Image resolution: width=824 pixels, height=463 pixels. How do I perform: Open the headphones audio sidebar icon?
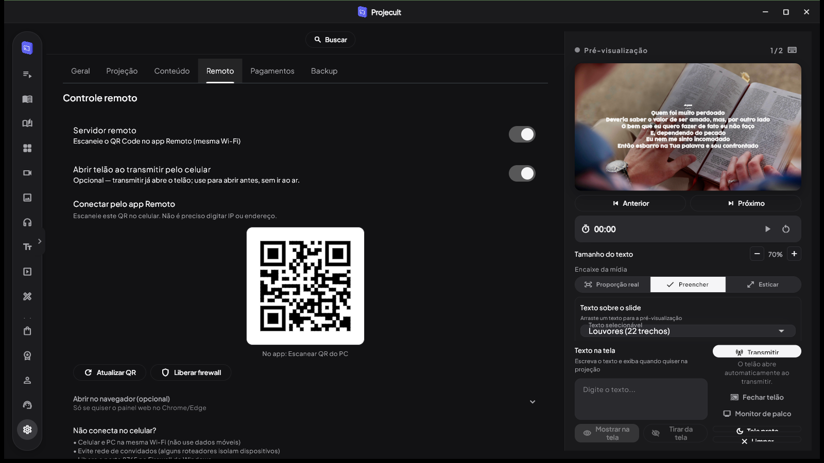[27, 222]
